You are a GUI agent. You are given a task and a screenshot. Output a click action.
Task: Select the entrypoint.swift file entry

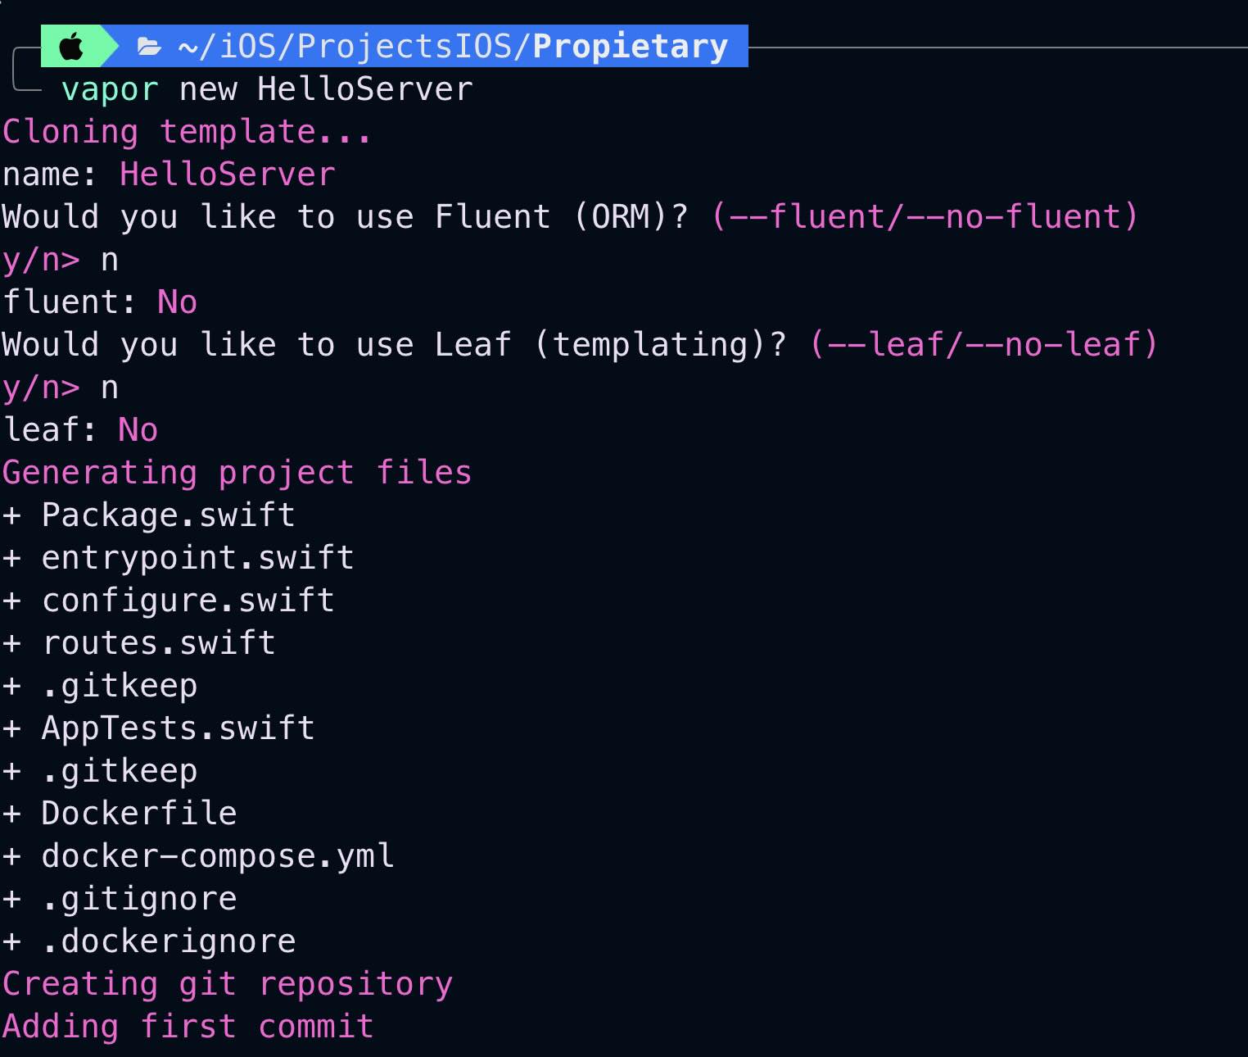[x=197, y=557]
